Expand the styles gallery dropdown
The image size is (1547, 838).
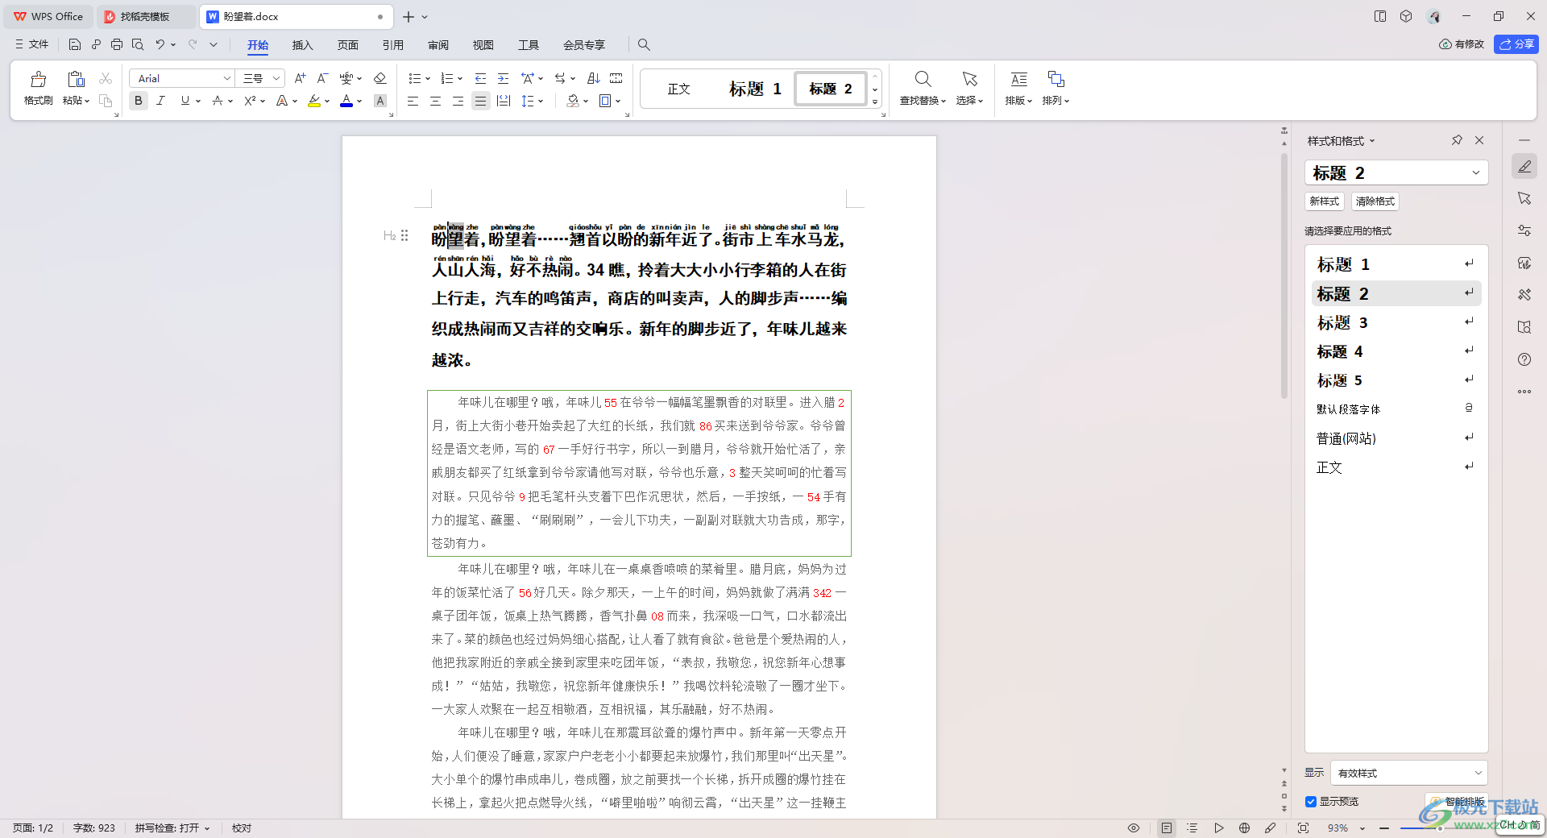click(x=875, y=102)
